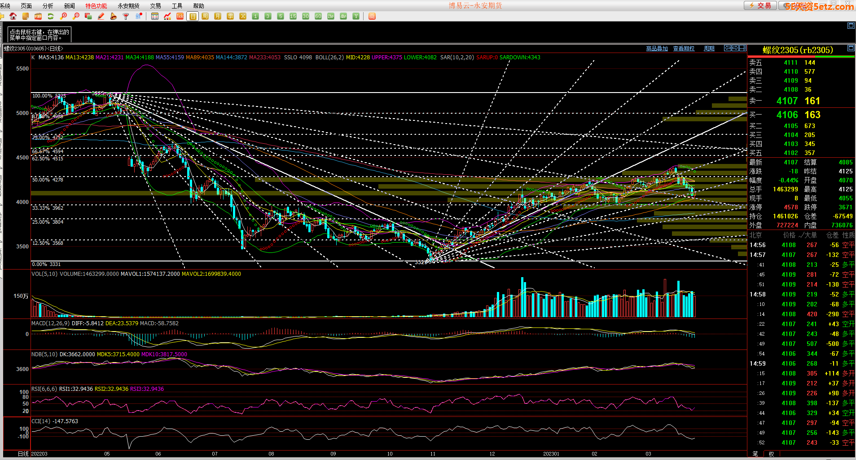Click the 画 drawing toolbox icon
Image resolution: width=856 pixels, height=460 pixels.
click(372, 16)
